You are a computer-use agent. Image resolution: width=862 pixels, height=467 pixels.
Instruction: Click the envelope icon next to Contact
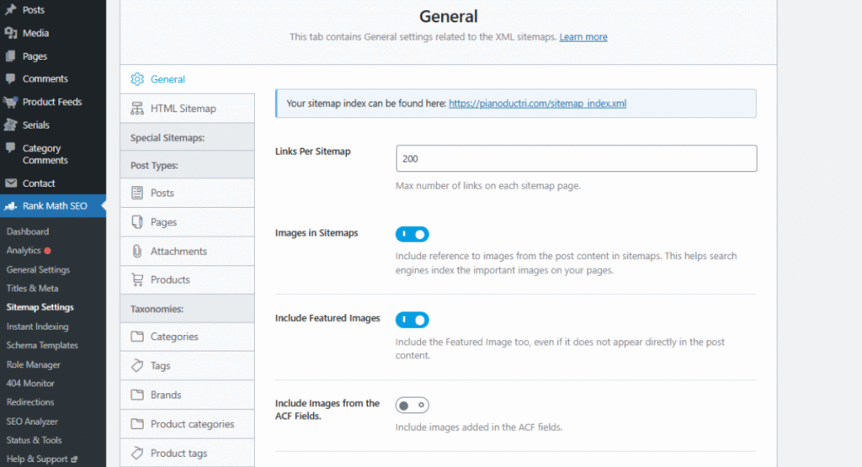point(11,183)
